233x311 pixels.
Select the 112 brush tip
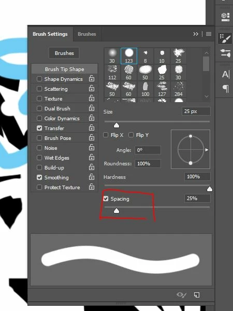point(112,73)
